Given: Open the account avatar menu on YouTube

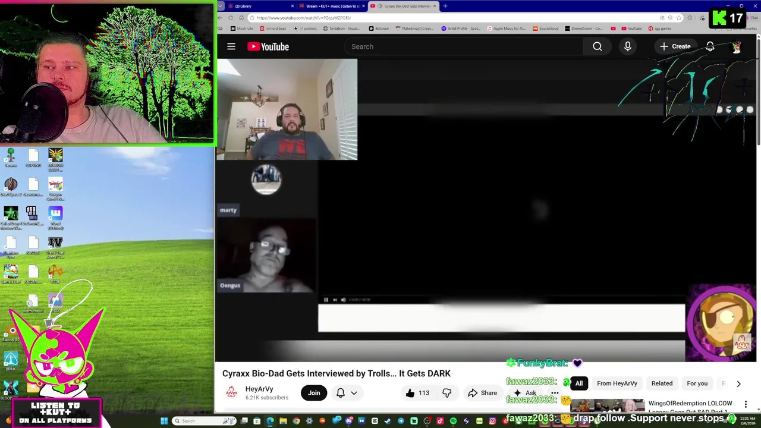Looking at the screenshot, I should [737, 46].
